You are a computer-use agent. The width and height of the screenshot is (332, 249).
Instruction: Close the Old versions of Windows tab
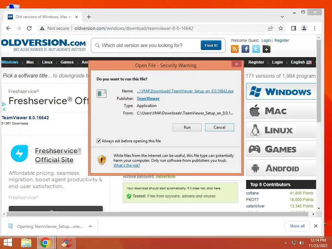(x=77, y=17)
